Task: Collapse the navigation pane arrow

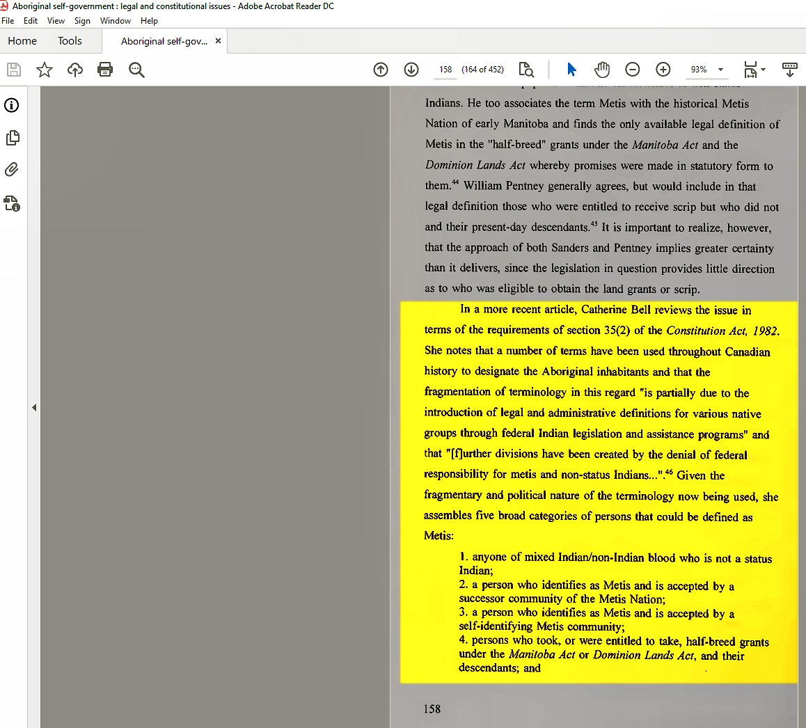Action: (x=34, y=408)
